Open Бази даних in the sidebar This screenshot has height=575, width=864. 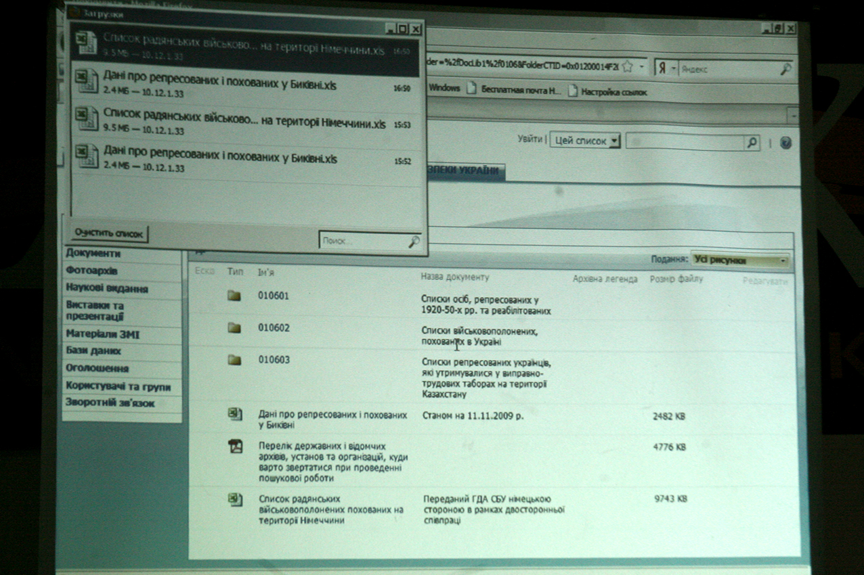93,352
